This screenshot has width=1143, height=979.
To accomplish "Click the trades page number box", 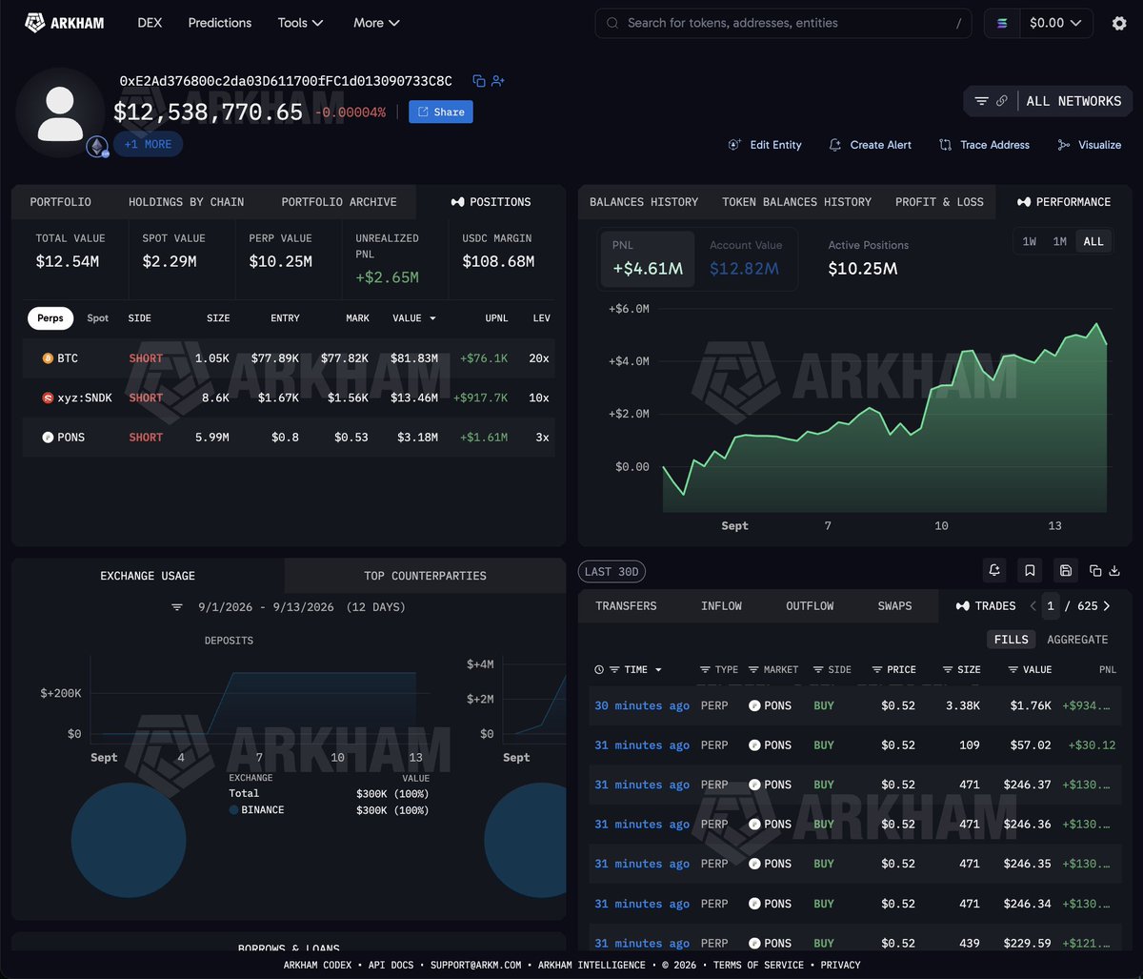I will coord(1051,606).
